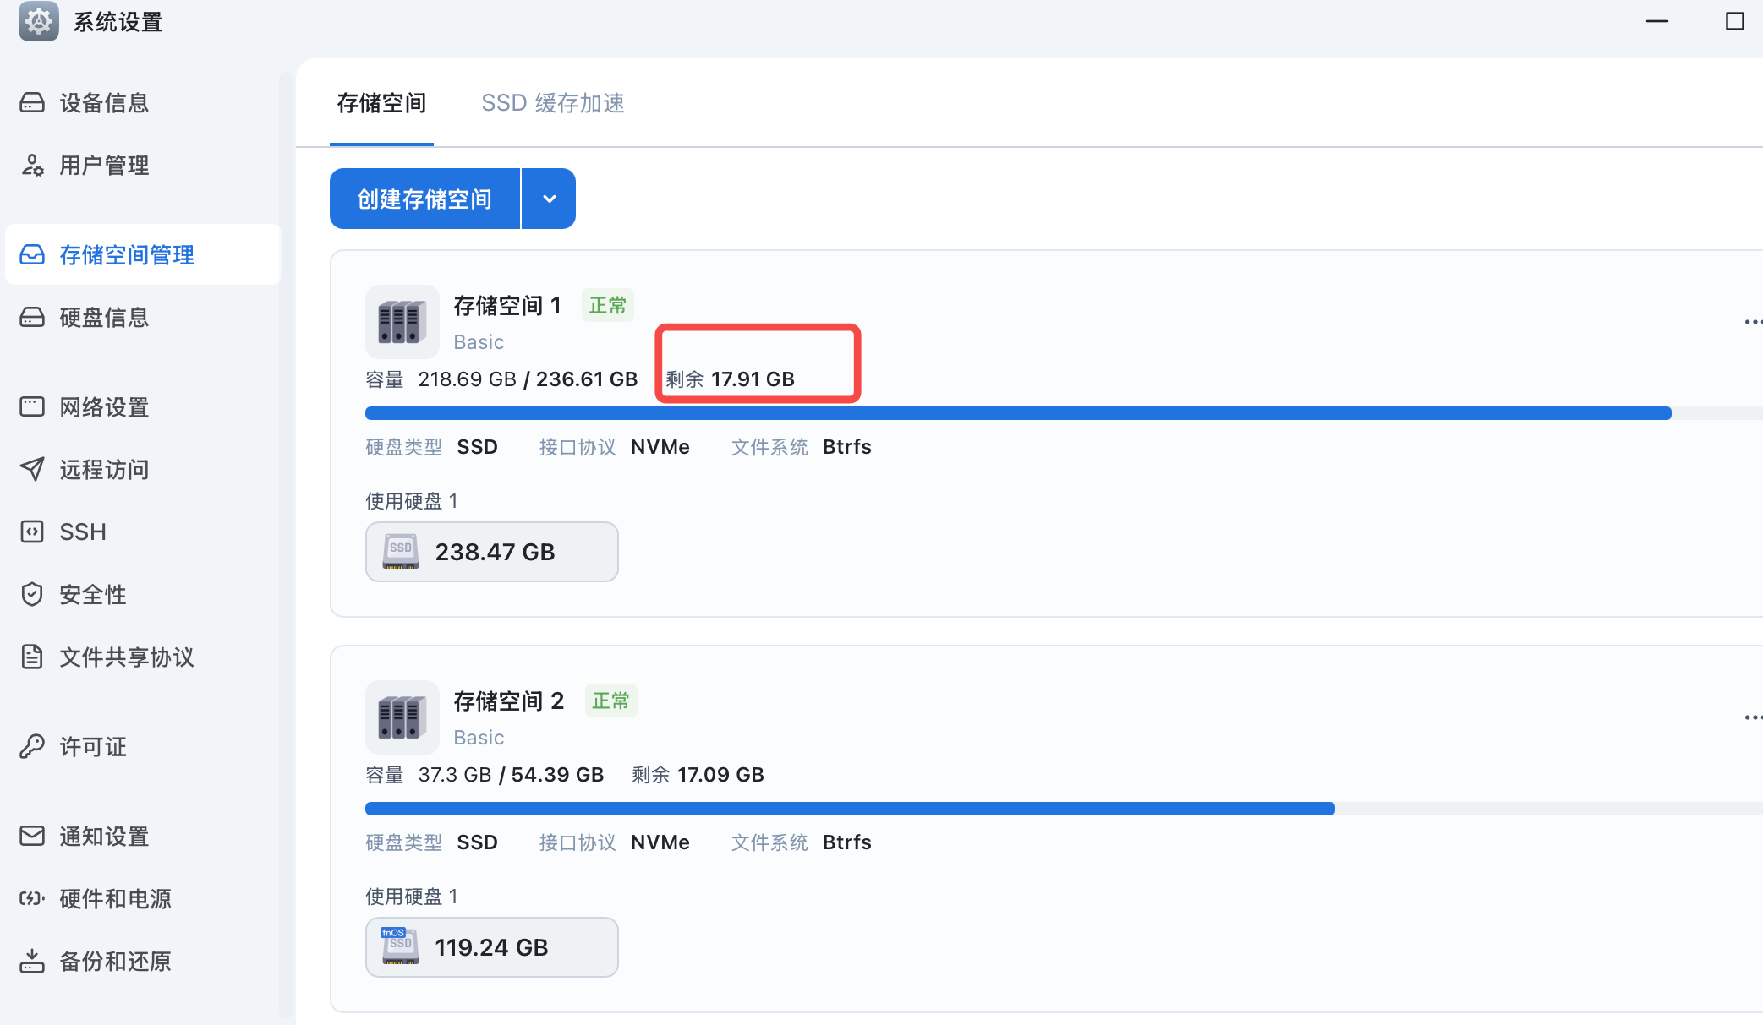Open 网络设置 network settings
Image resolution: width=1763 pixels, height=1025 pixels.
(x=103, y=407)
